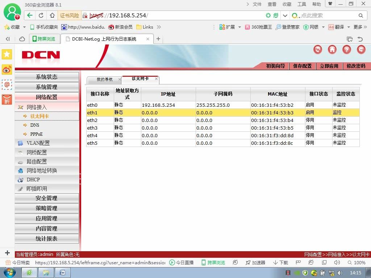Click the 立即应用 button
This screenshot has height=278, width=371.
click(329, 66)
